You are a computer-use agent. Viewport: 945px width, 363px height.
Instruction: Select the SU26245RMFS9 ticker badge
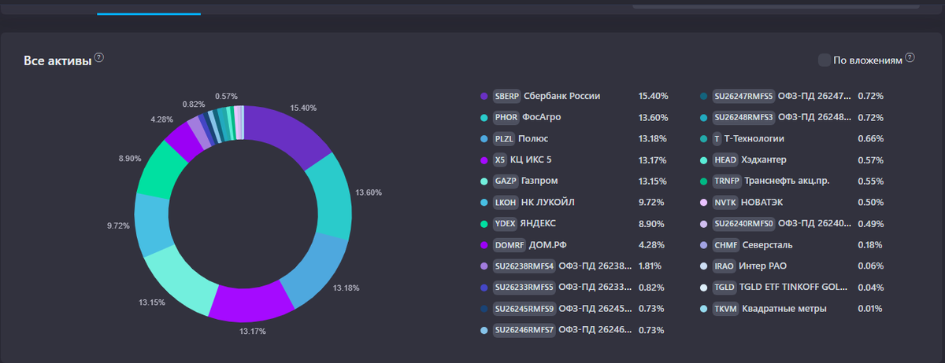click(524, 308)
